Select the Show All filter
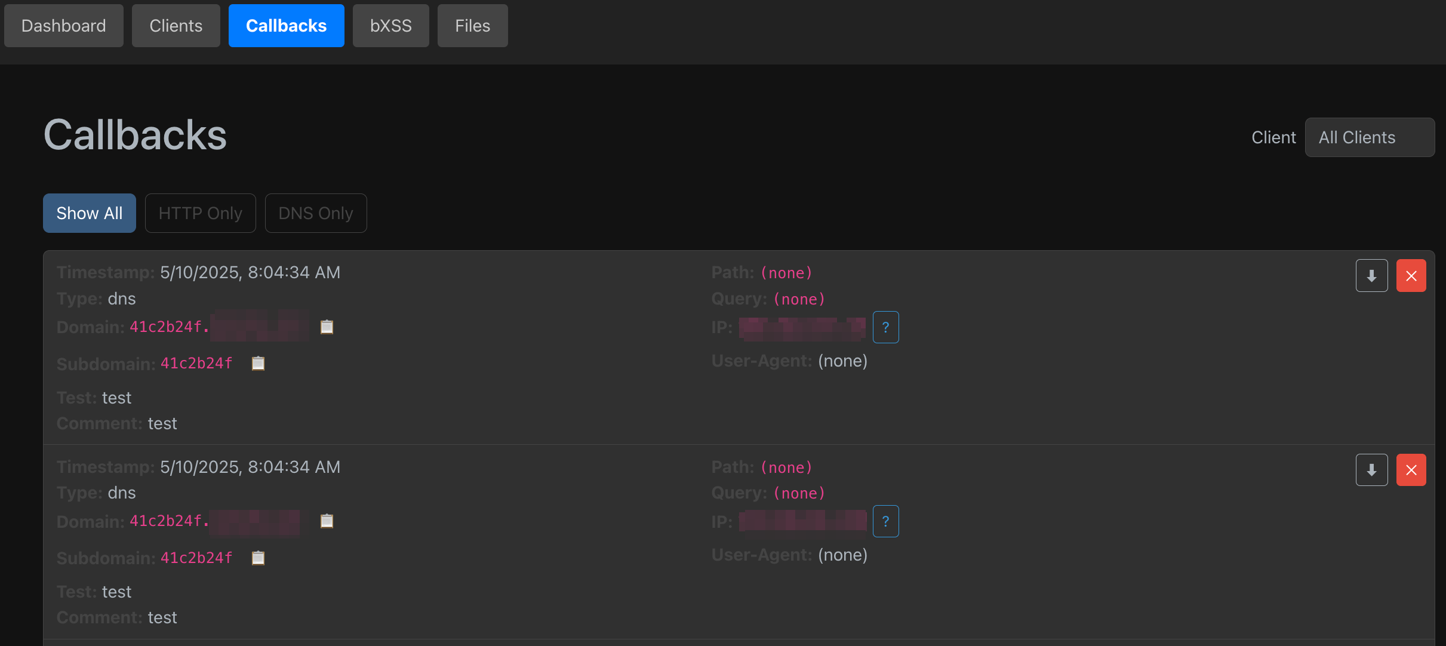Viewport: 1446px width, 646px height. click(90, 213)
